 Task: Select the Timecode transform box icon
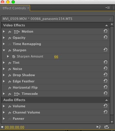[17, 94]
